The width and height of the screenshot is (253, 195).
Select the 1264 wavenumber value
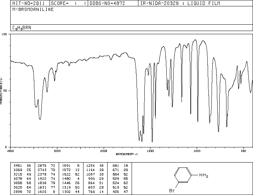[91, 166]
